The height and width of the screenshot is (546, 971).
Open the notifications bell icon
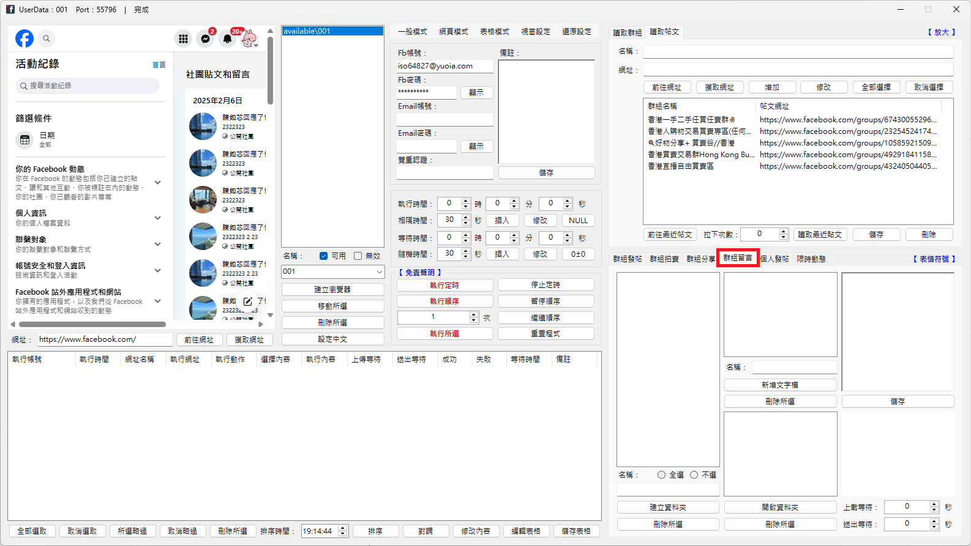228,39
